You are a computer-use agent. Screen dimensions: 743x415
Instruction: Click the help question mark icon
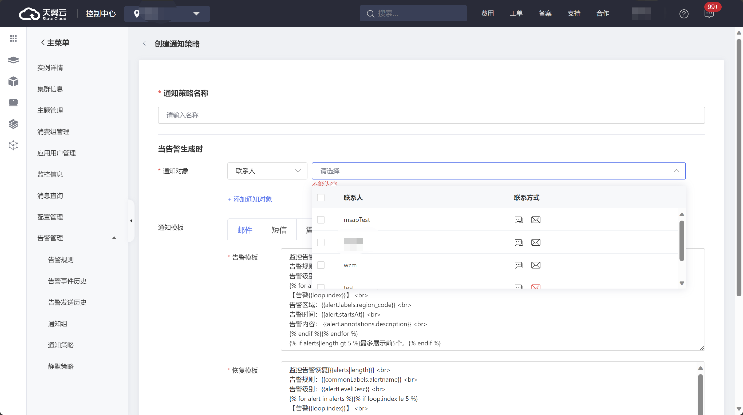tap(683, 14)
